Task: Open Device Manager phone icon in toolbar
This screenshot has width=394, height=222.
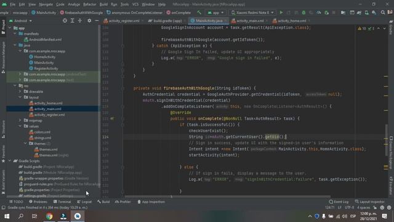Action: point(367,12)
